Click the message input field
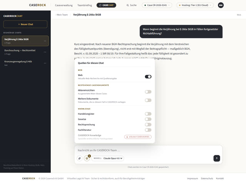 pos(148,150)
